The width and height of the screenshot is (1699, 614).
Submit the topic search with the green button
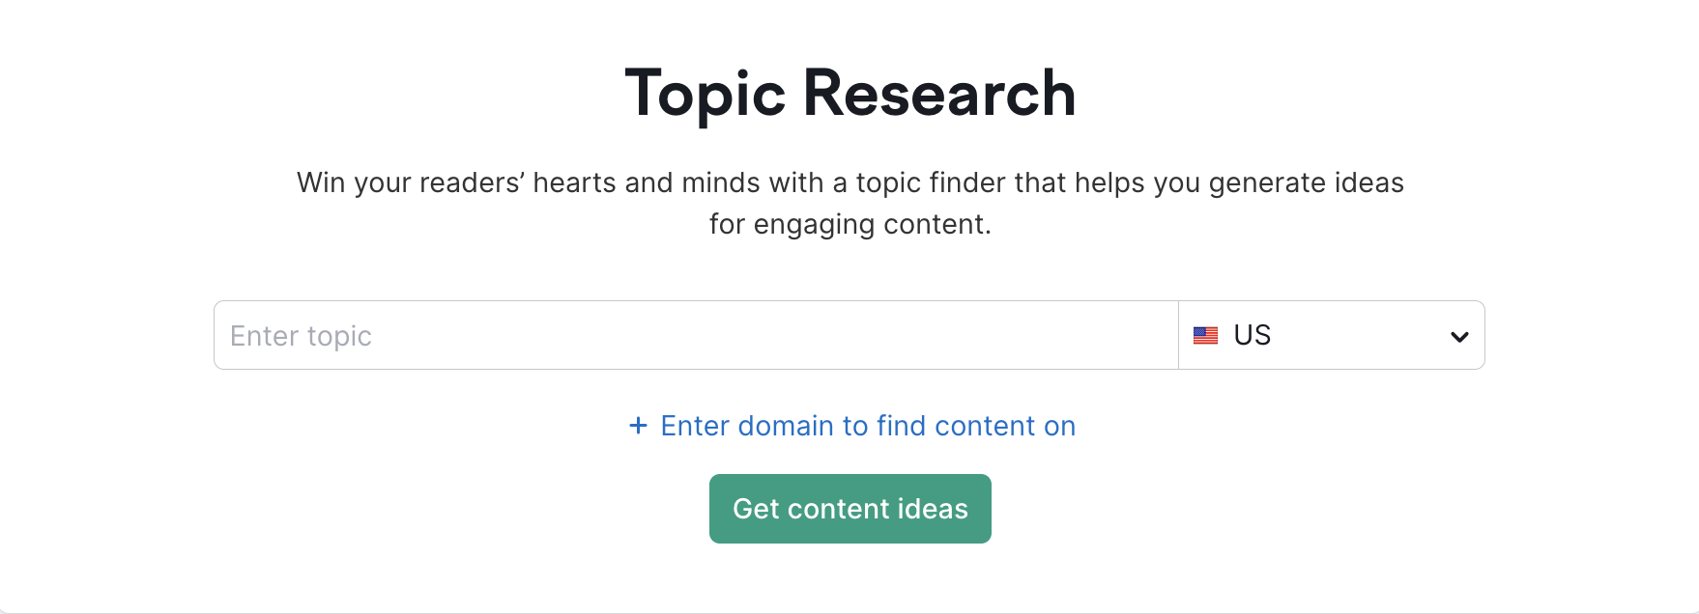tap(849, 509)
